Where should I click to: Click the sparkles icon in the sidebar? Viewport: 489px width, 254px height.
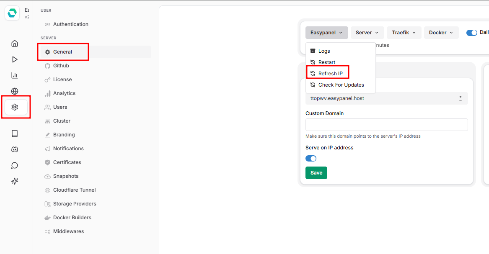[15, 181]
